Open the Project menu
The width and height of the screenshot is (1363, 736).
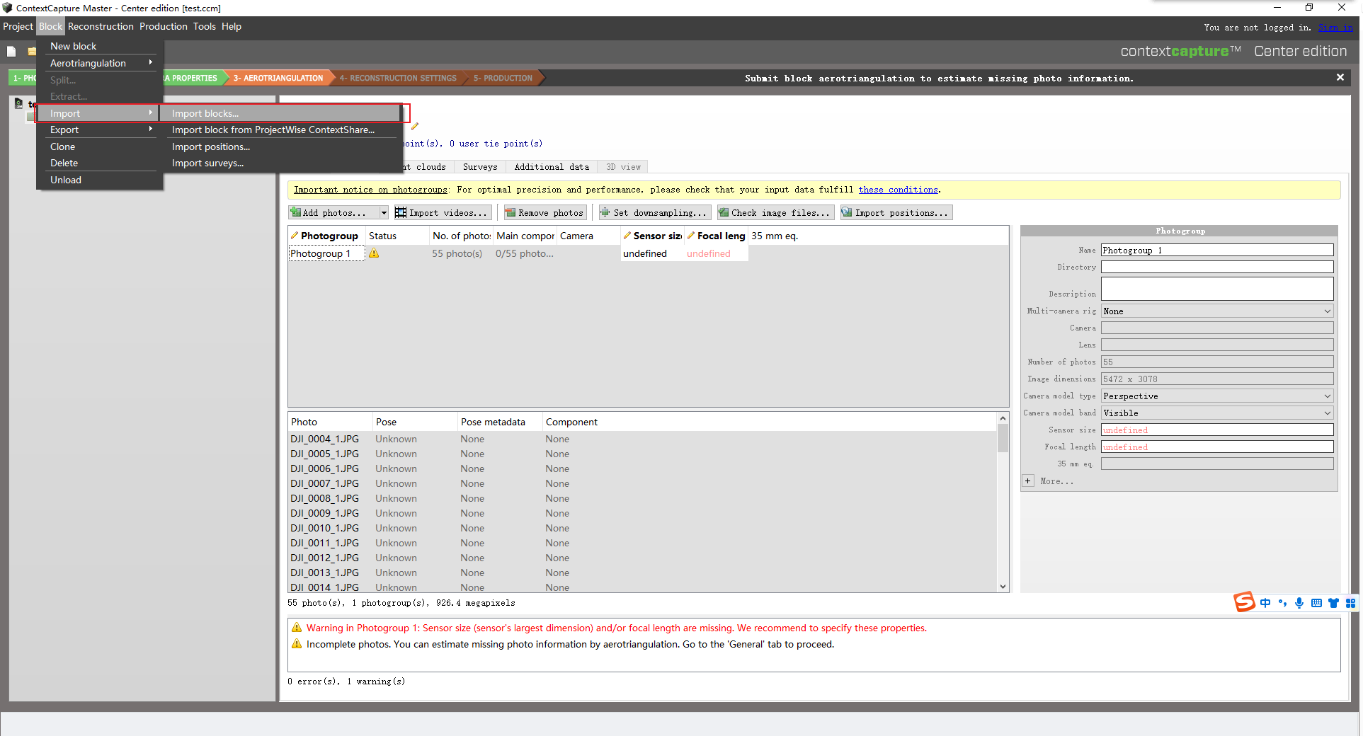[18, 26]
